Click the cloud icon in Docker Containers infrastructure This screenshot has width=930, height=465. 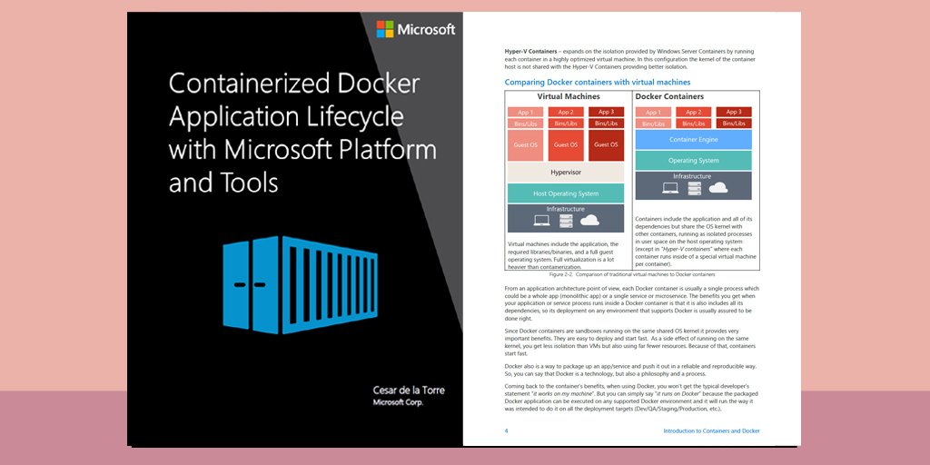[717, 188]
